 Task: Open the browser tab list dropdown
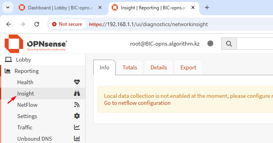pyautogui.click(x=8, y=7)
